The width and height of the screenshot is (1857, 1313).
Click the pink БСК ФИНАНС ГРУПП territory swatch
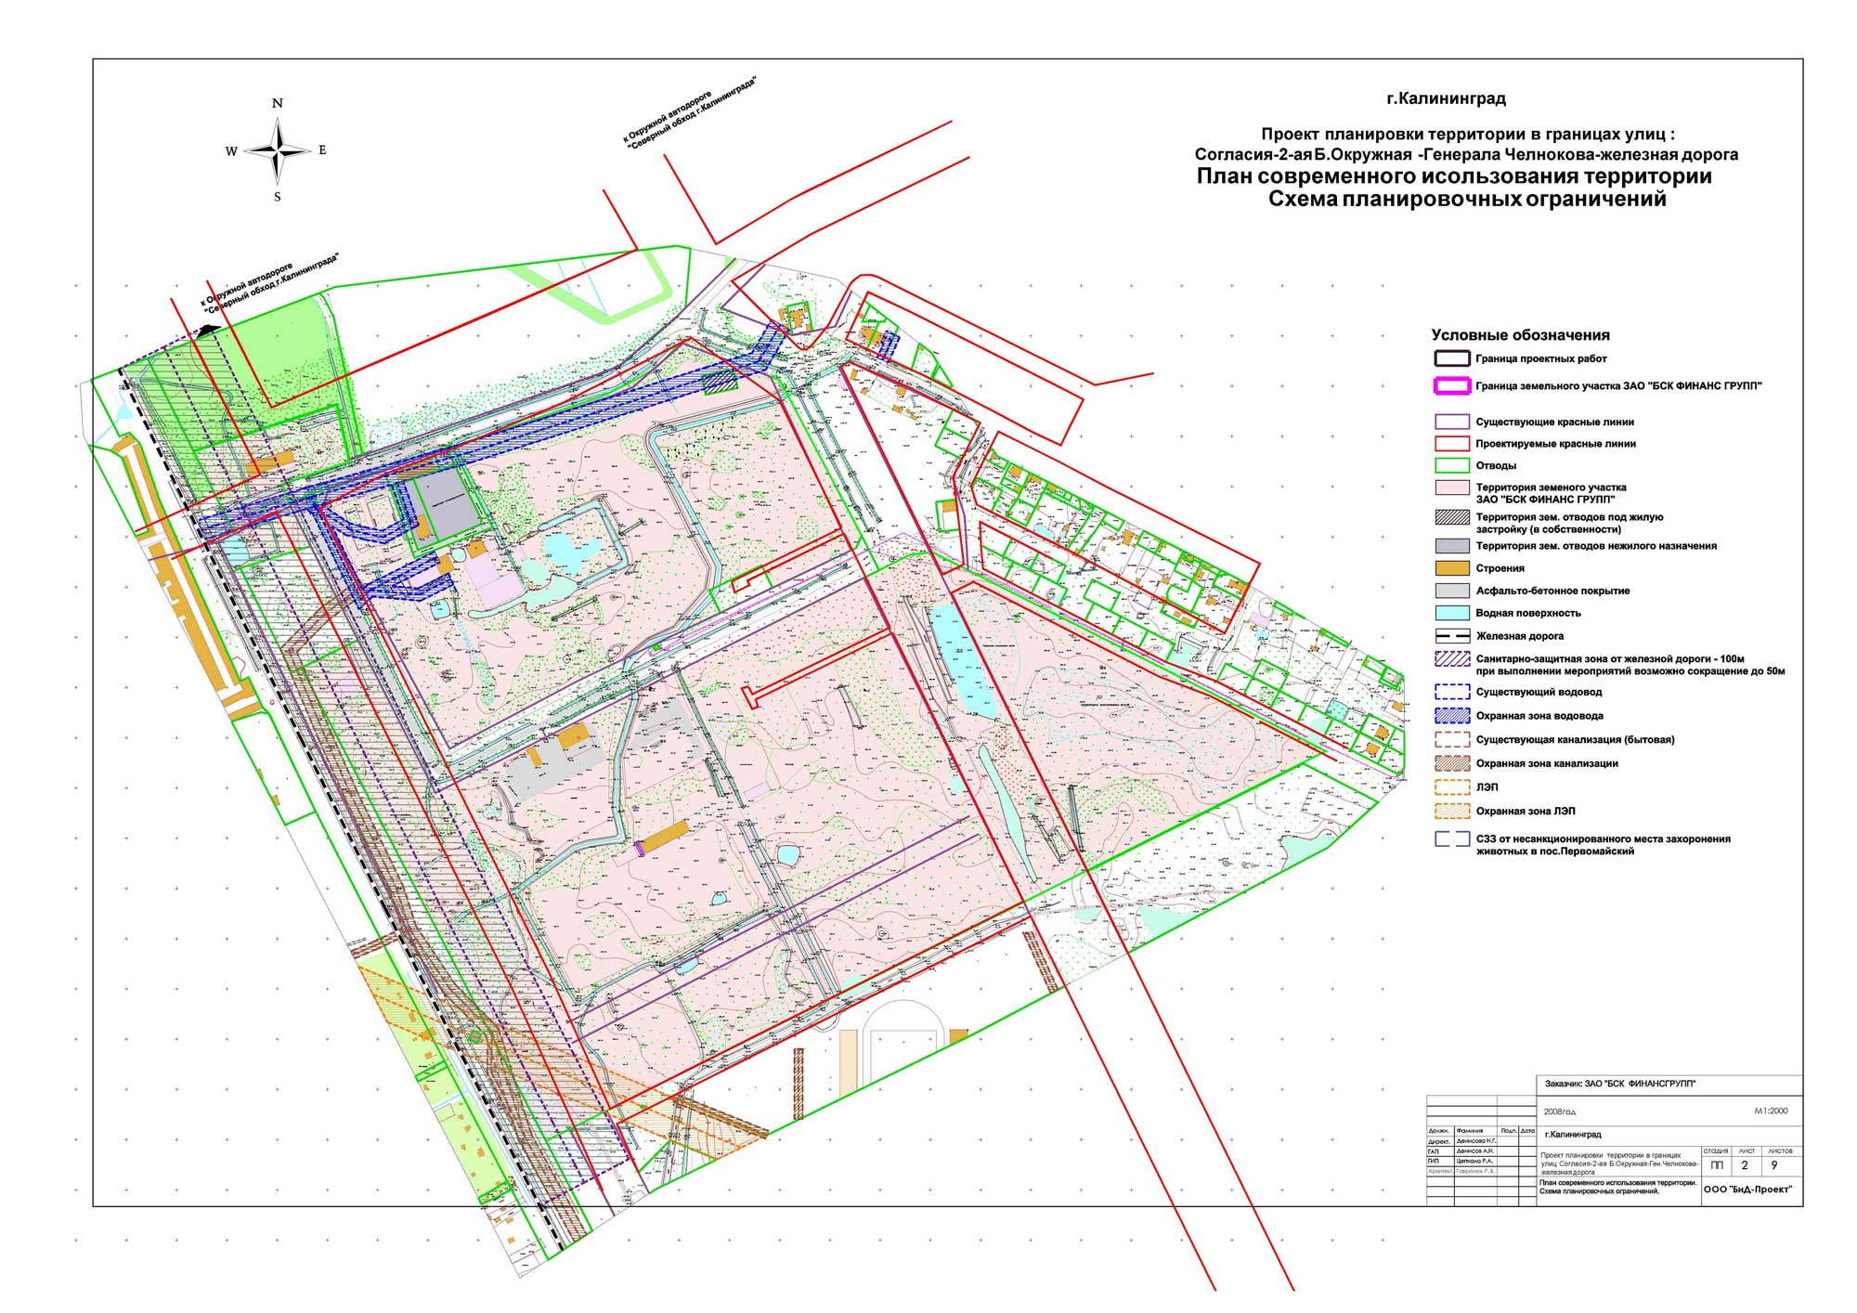pos(1452,488)
